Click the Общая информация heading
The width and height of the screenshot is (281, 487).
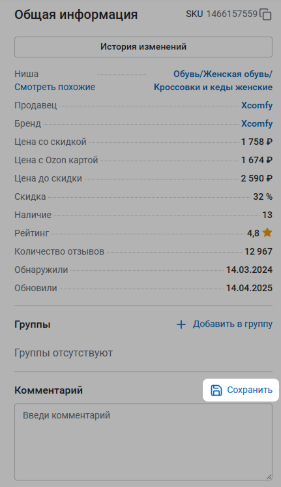point(76,14)
